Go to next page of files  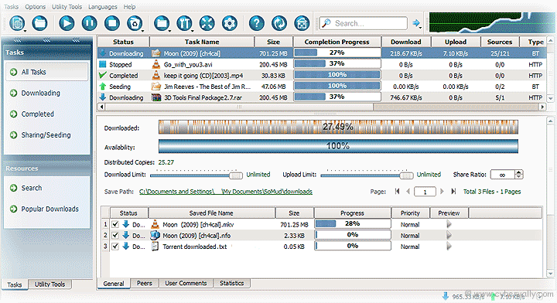(x=442, y=192)
